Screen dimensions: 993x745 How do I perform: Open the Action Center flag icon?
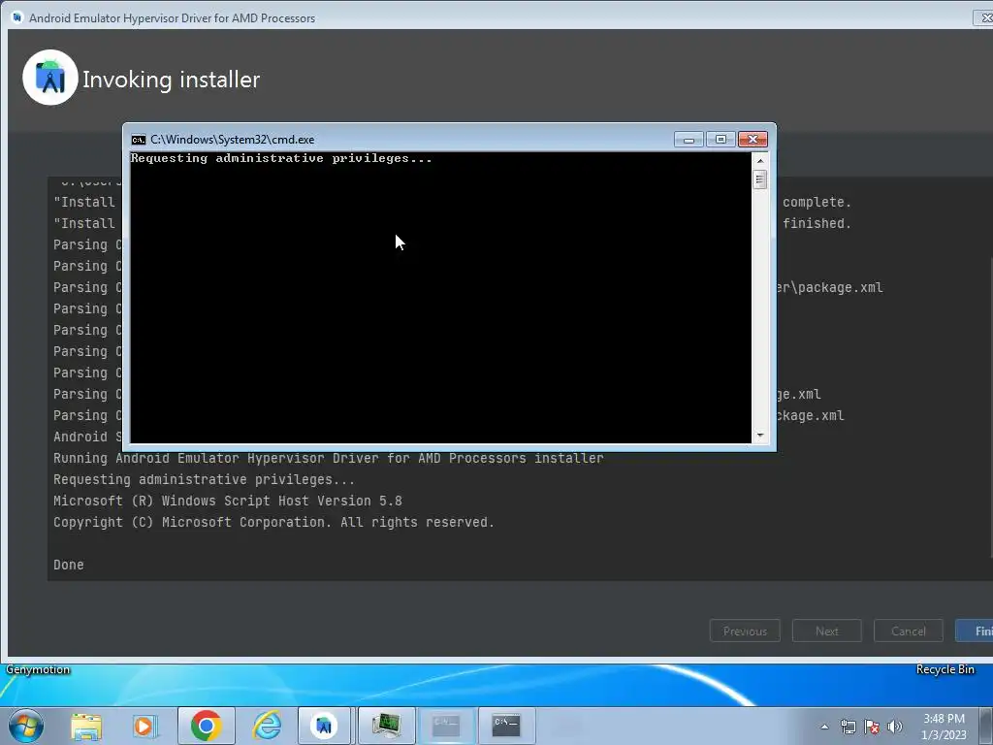coord(872,727)
